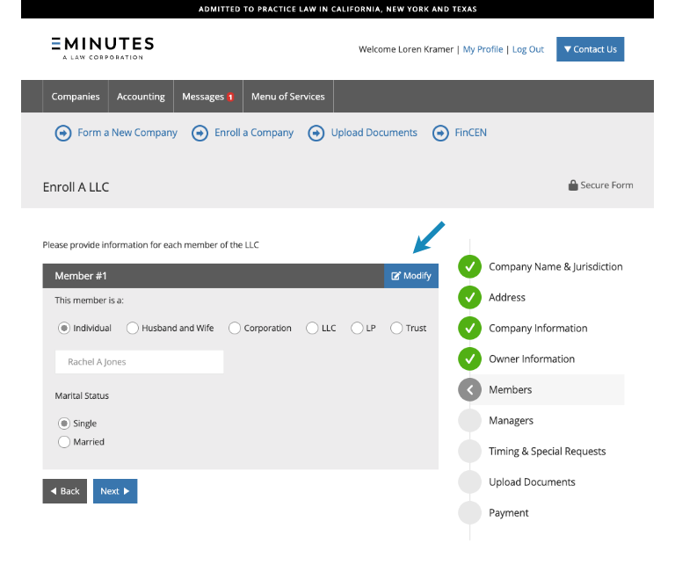675x565 pixels.
Task: Click the Secure Form text
Action: (x=606, y=185)
